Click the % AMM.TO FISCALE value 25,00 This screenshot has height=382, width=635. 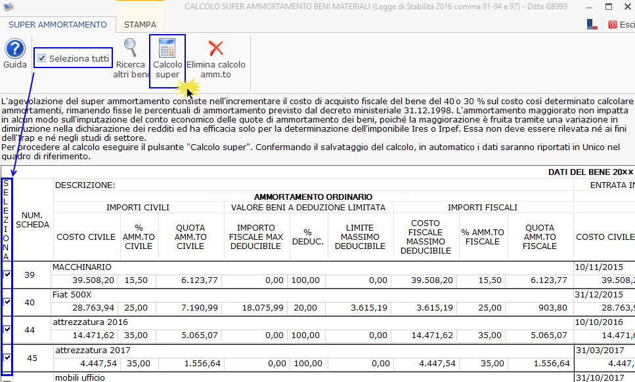(x=484, y=307)
